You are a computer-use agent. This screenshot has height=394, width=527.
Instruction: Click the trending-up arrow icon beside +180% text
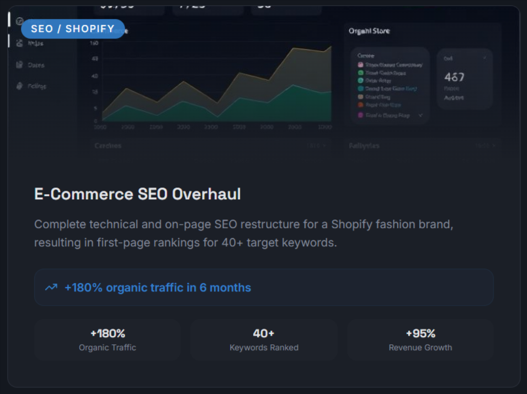pyautogui.click(x=51, y=287)
